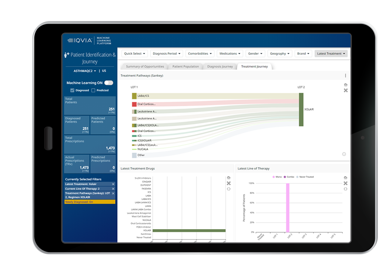Image resolution: width=379 pixels, height=274 pixels.
Task: Toggle the Machine Learning switch
Action: coord(108,83)
